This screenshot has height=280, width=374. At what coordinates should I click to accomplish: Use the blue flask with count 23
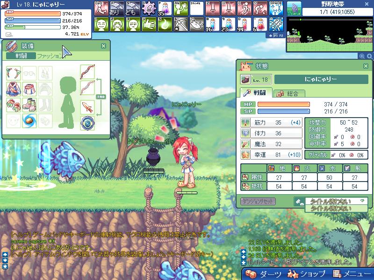click(229, 24)
